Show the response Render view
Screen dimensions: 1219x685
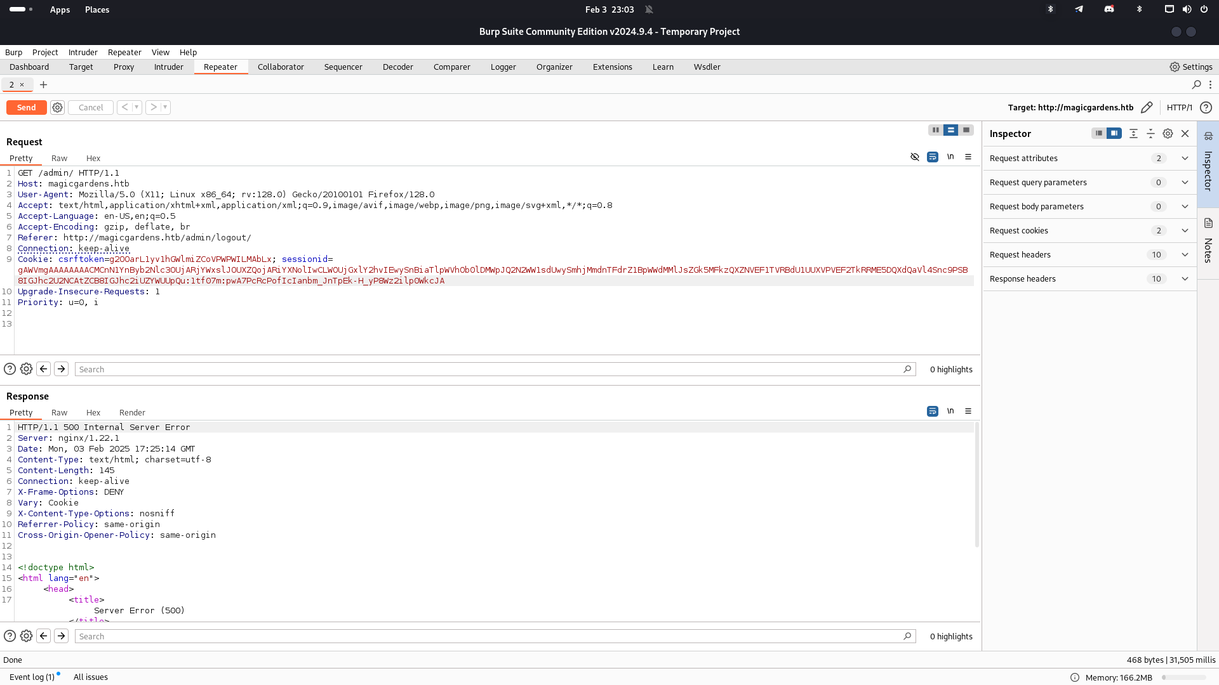[x=132, y=413]
